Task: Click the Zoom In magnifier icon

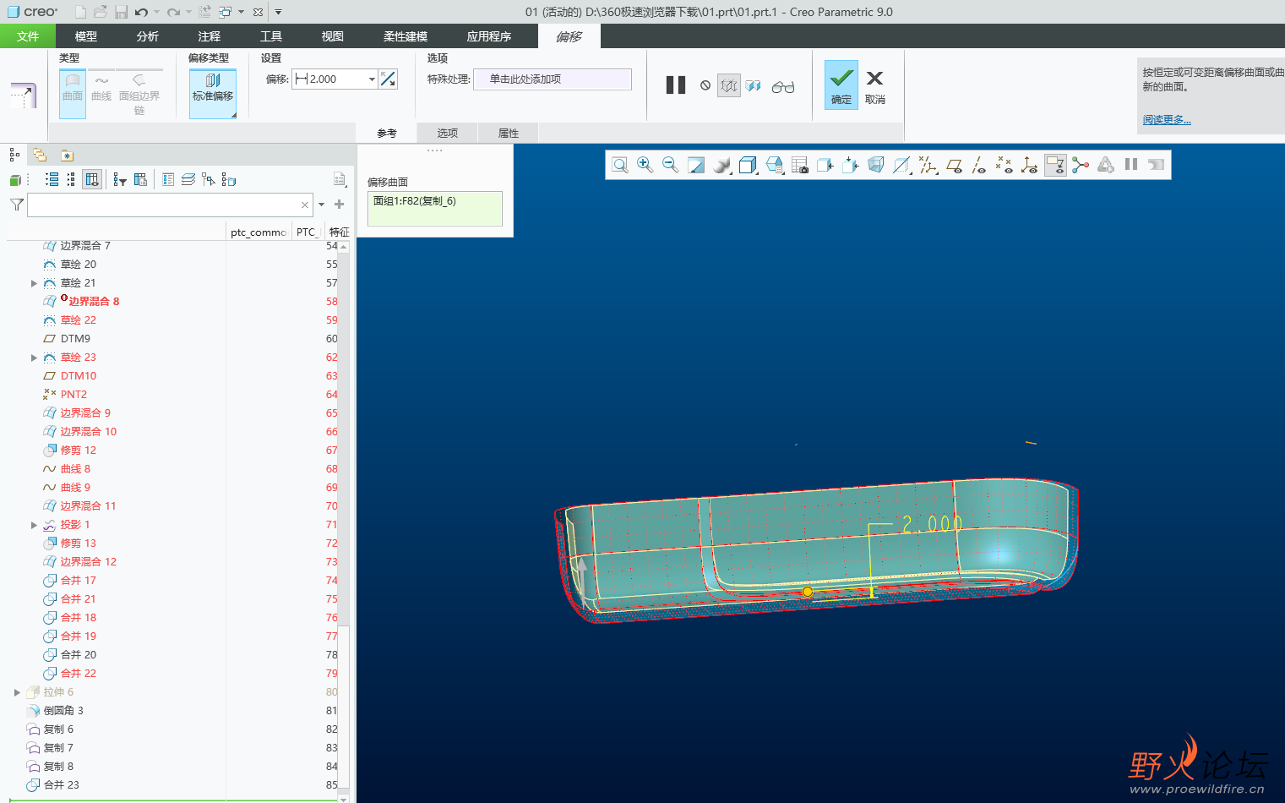Action: (x=645, y=165)
